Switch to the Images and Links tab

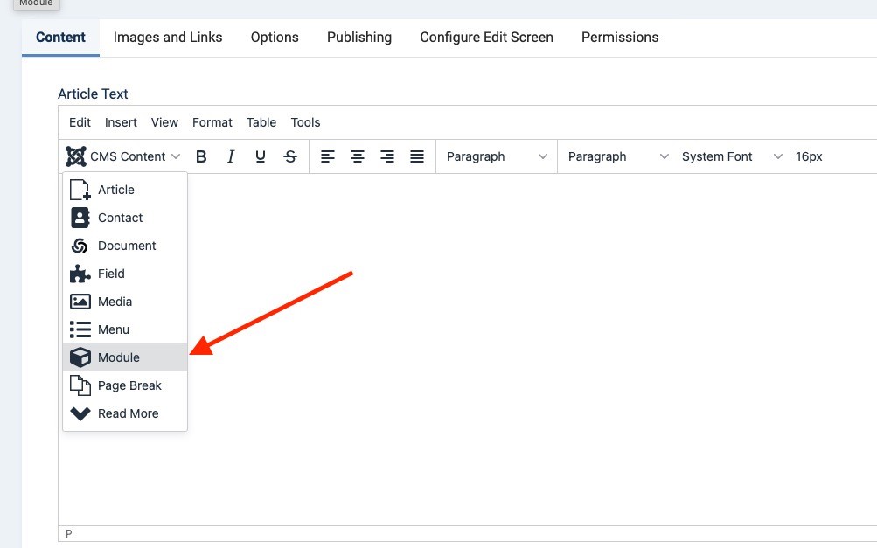coord(168,38)
